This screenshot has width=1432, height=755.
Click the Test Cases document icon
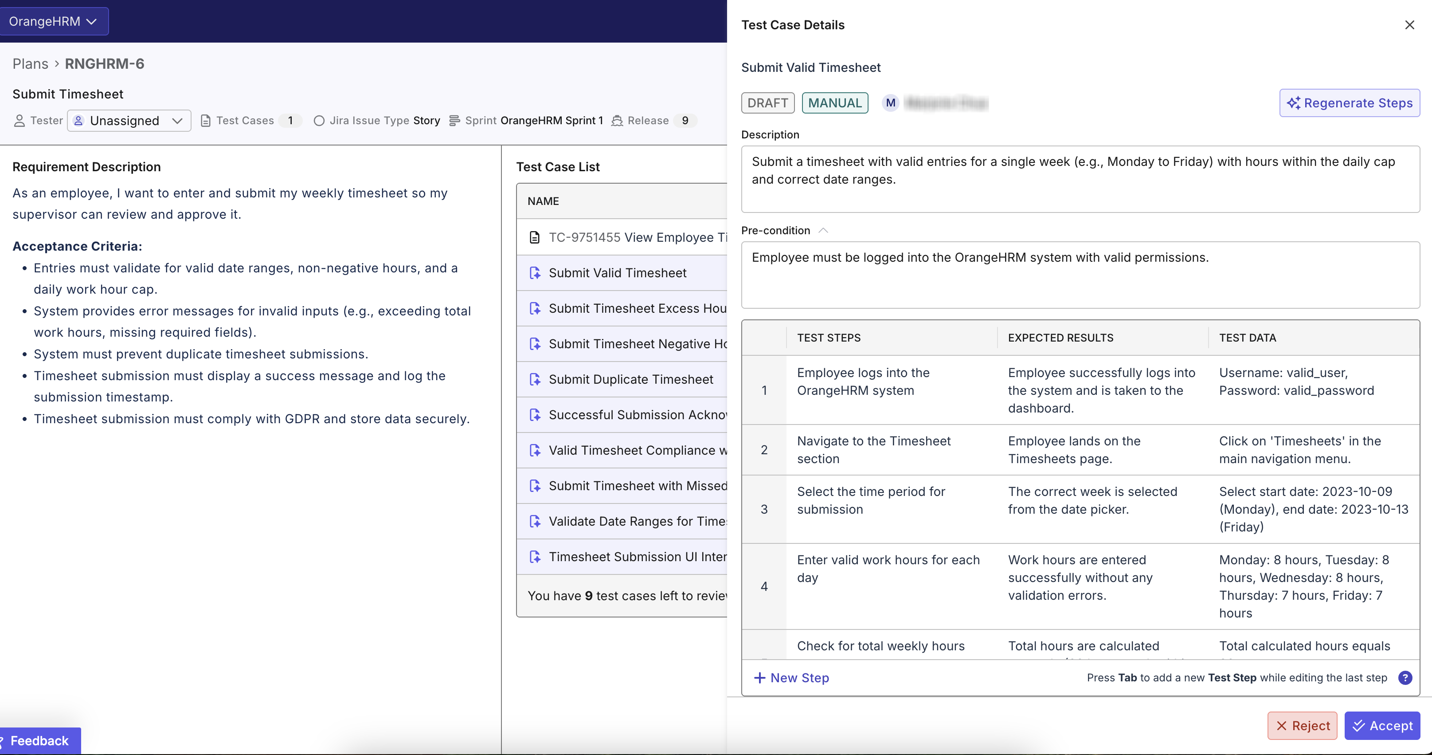(x=205, y=120)
